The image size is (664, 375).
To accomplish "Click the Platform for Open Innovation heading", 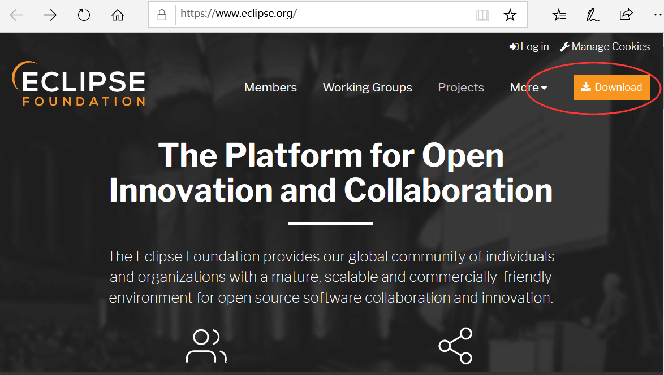I will click(x=331, y=173).
